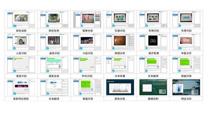Click the 病理分析 caption
The height and width of the screenshot is (116, 207).
click(120, 53)
